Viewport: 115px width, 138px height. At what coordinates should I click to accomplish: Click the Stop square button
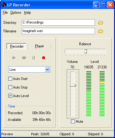(24, 58)
